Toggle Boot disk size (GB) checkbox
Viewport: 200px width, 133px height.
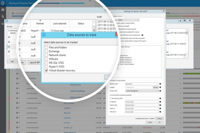coord(111,98)
